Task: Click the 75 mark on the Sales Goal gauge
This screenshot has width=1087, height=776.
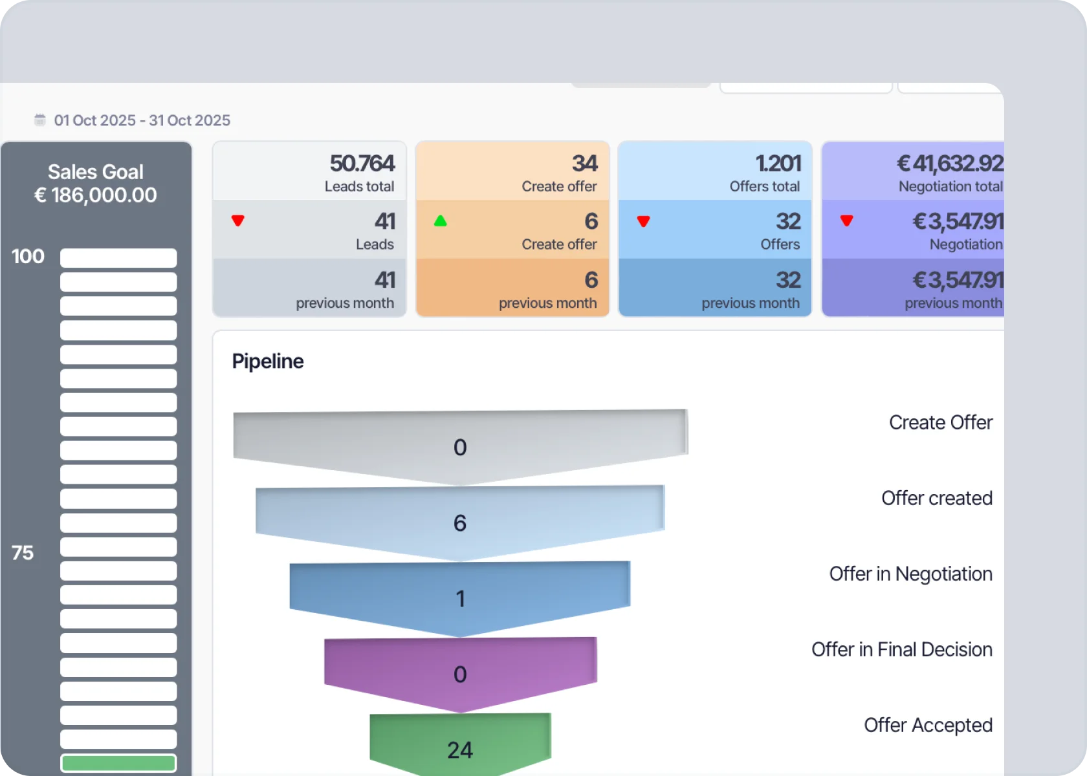Action: click(23, 553)
